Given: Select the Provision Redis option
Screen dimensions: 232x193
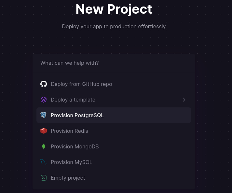Looking at the screenshot, I should point(69,131).
